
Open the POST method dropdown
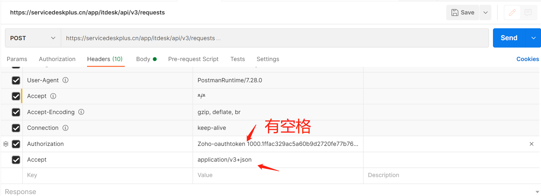click(x=33, y=38)
